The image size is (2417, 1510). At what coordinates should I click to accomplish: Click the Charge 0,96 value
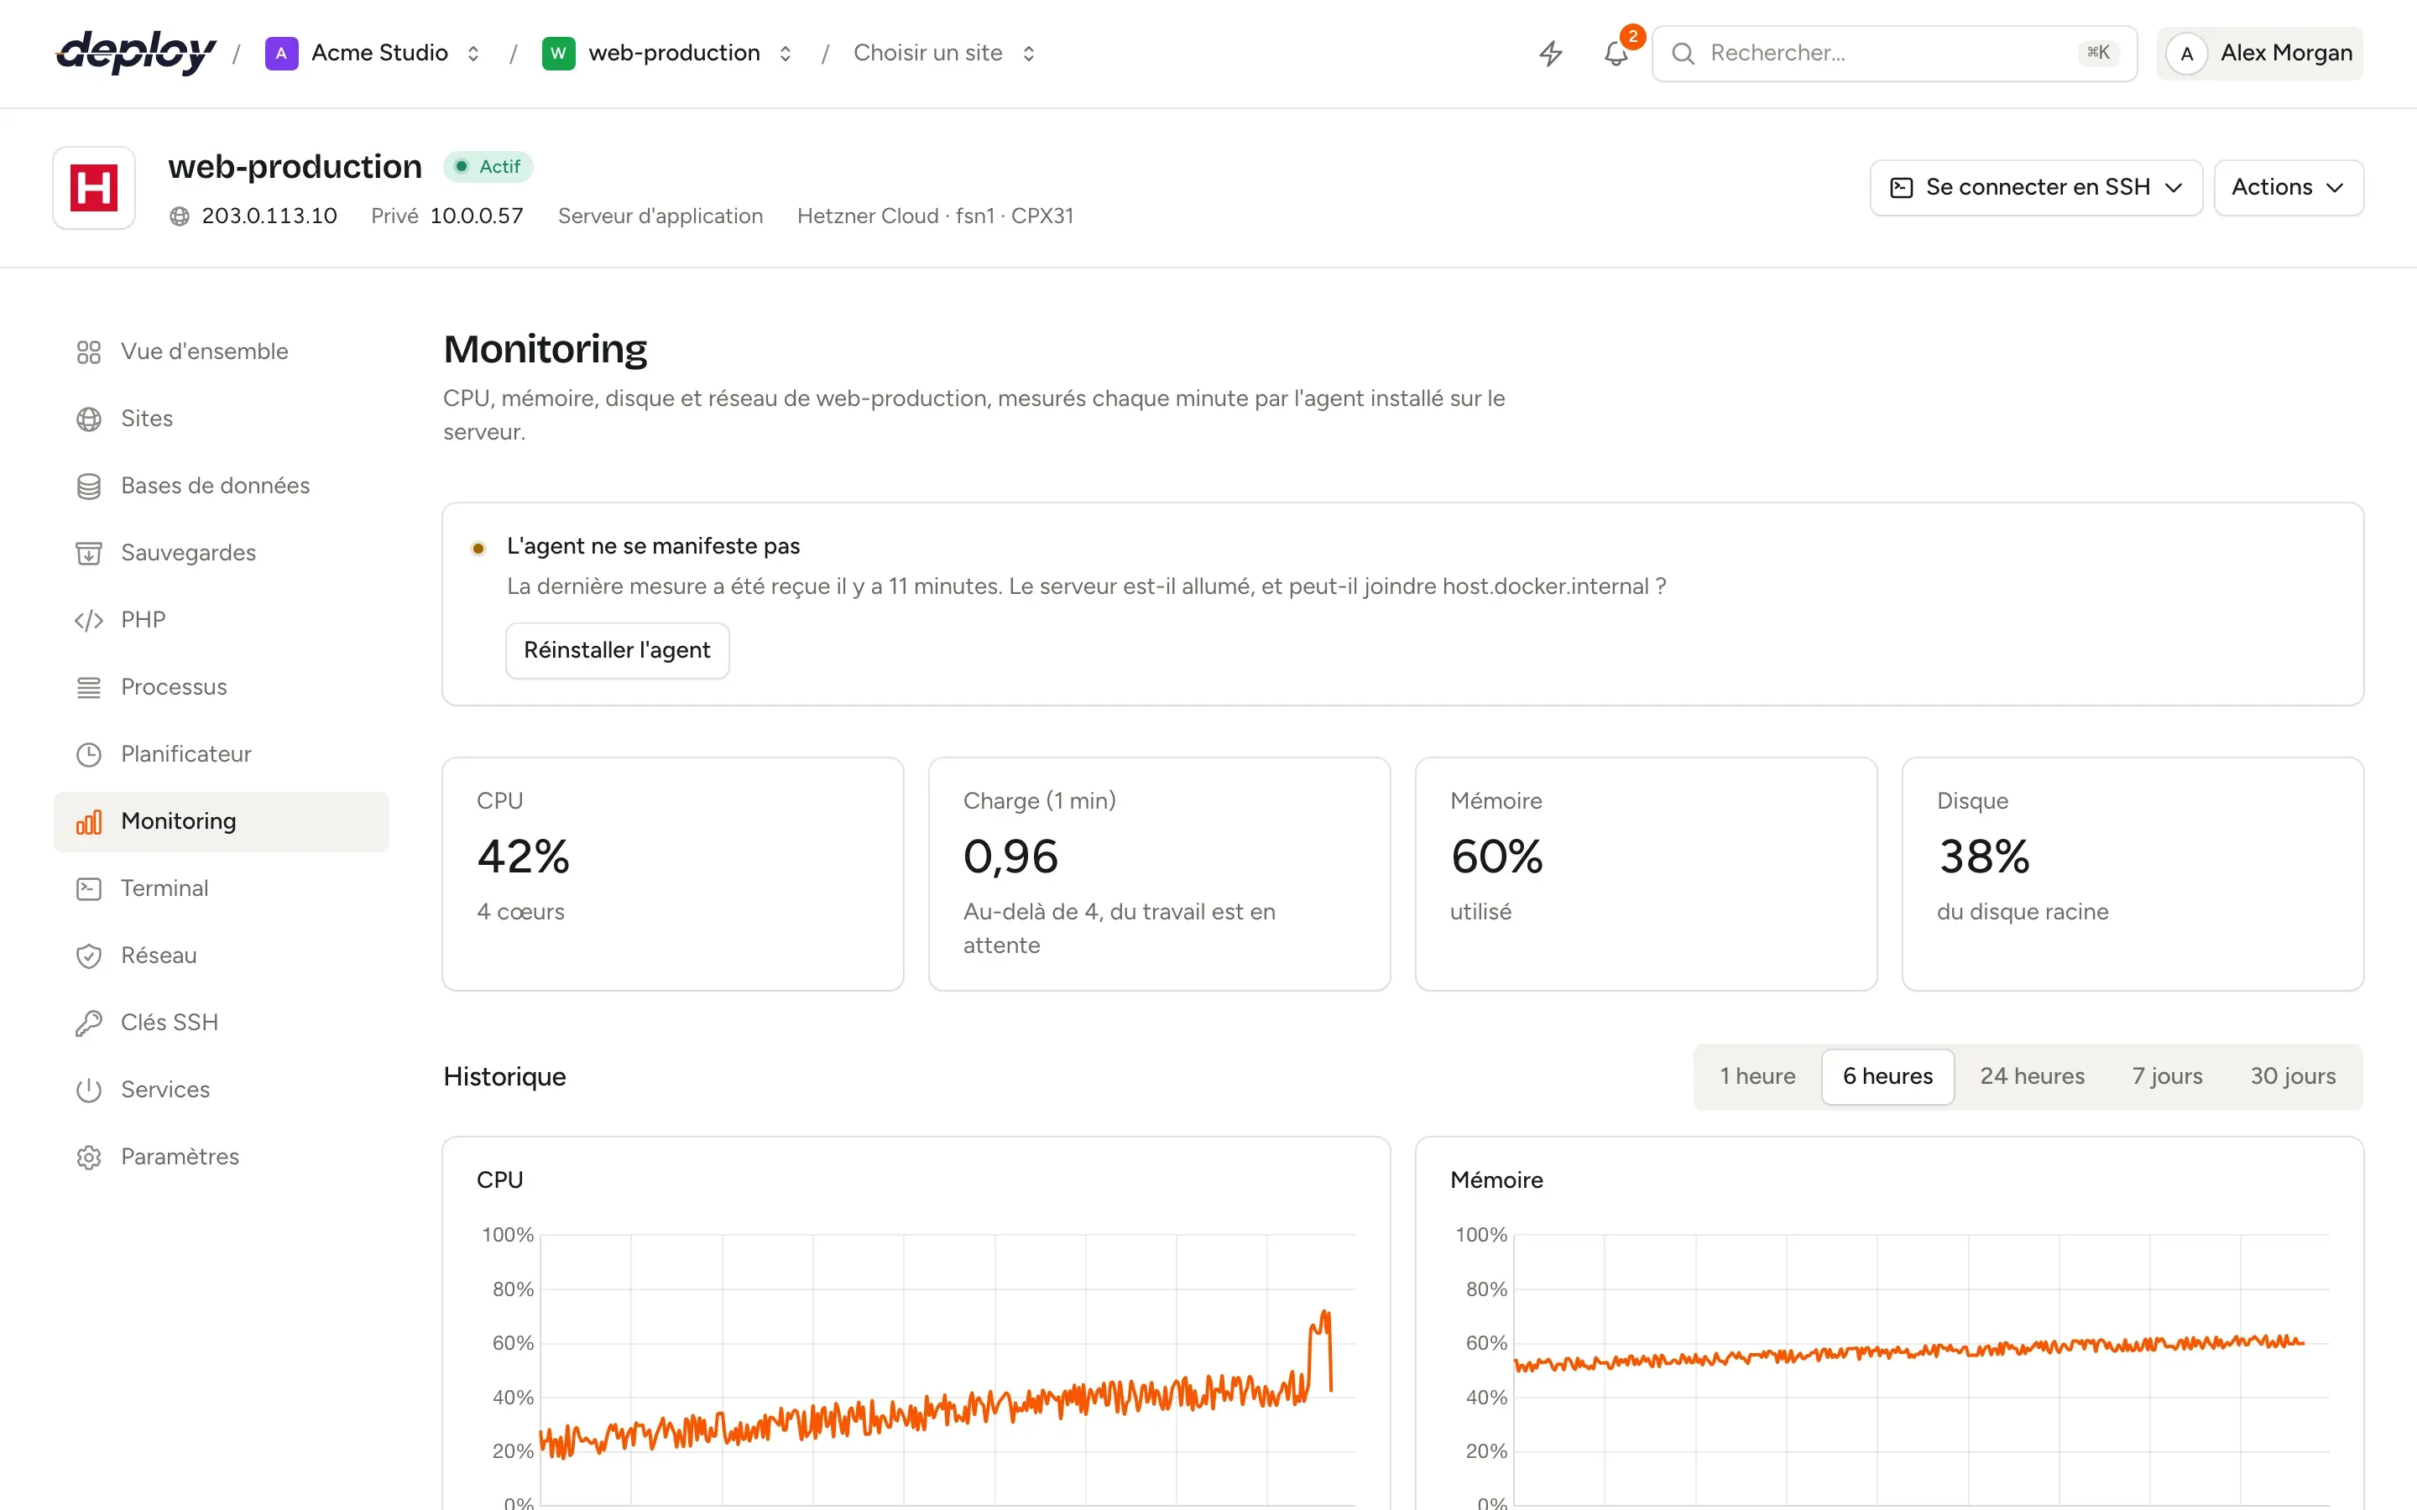point(1010,856)
